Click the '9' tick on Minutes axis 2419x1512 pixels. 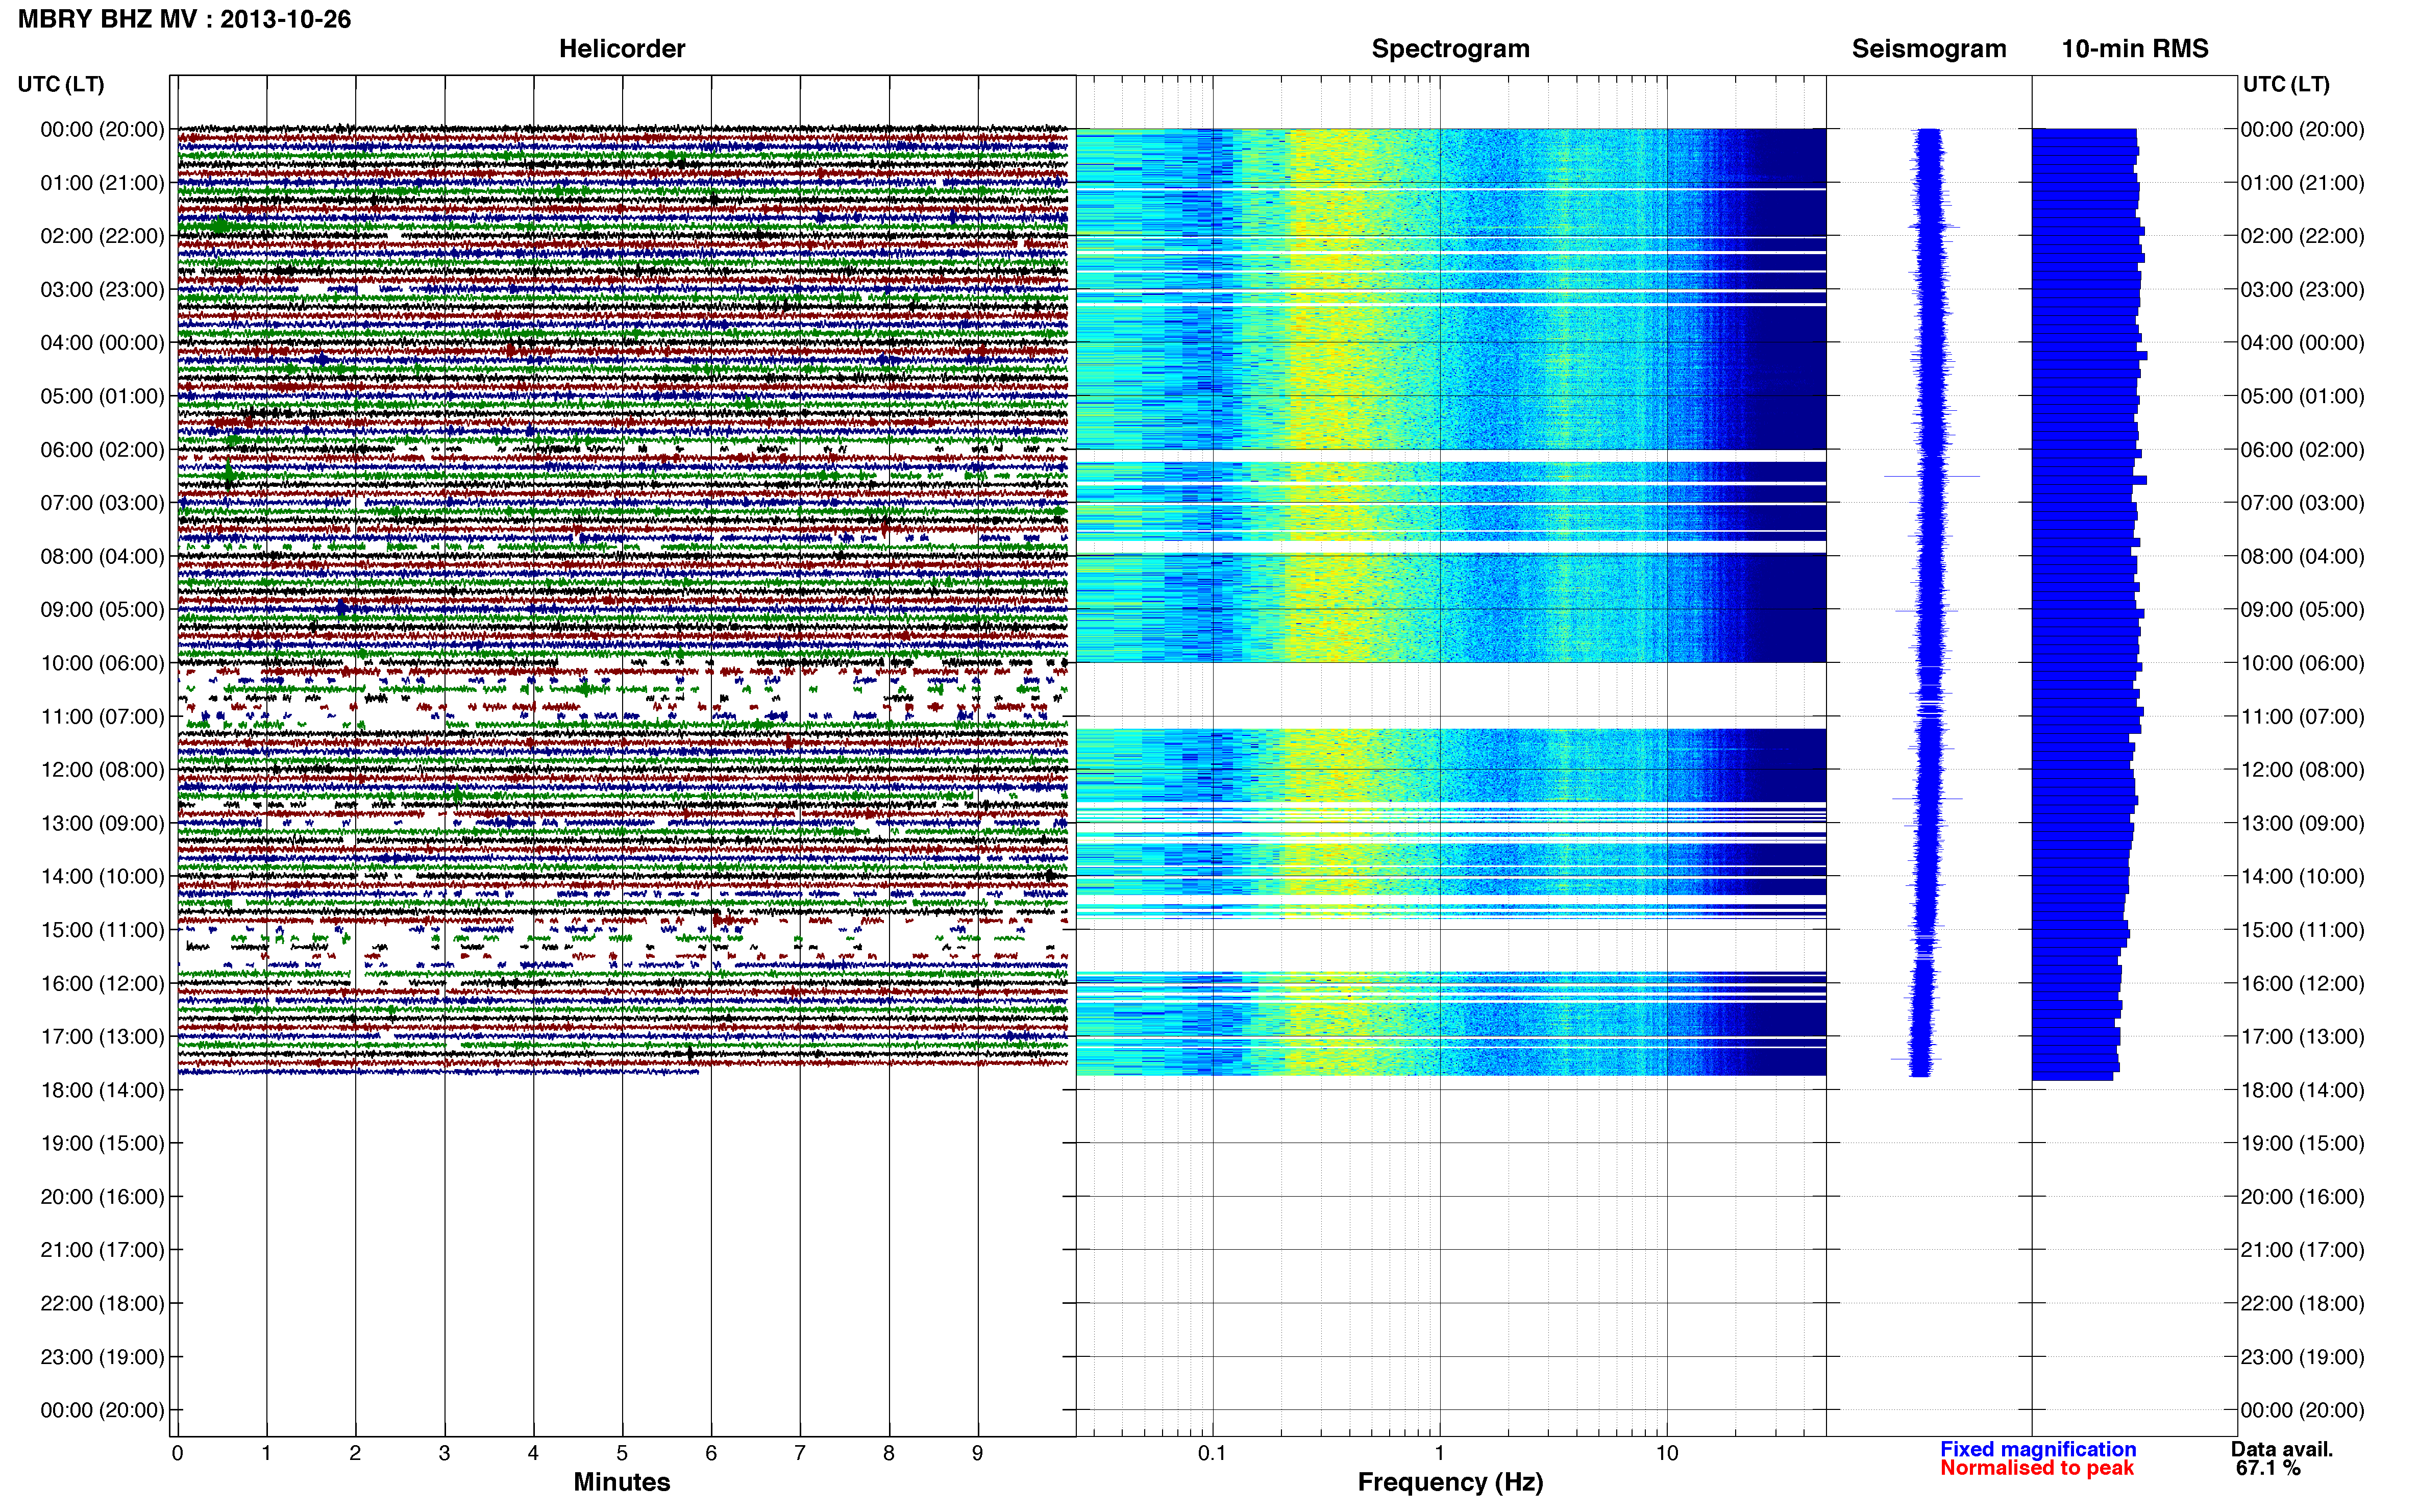pyautogui.click(x=978, y=1453)
